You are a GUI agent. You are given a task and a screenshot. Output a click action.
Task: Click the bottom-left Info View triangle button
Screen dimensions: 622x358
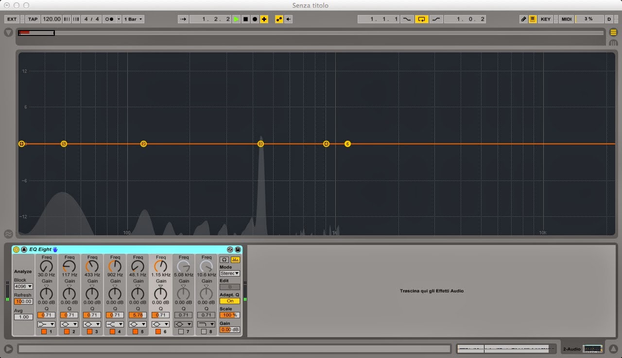pos(8,349)
